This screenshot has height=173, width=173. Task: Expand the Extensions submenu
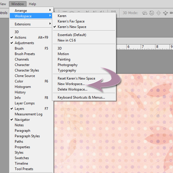point(31,24)
